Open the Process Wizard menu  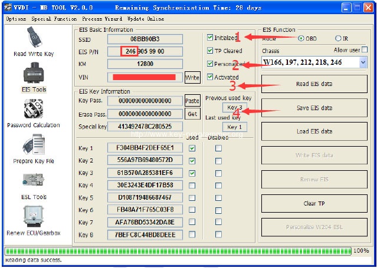coord(102,19)
